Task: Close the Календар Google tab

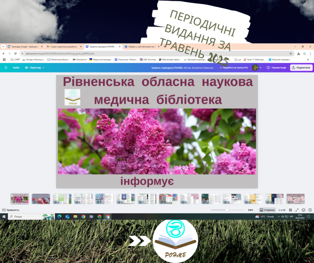Action: coord(42,46)
